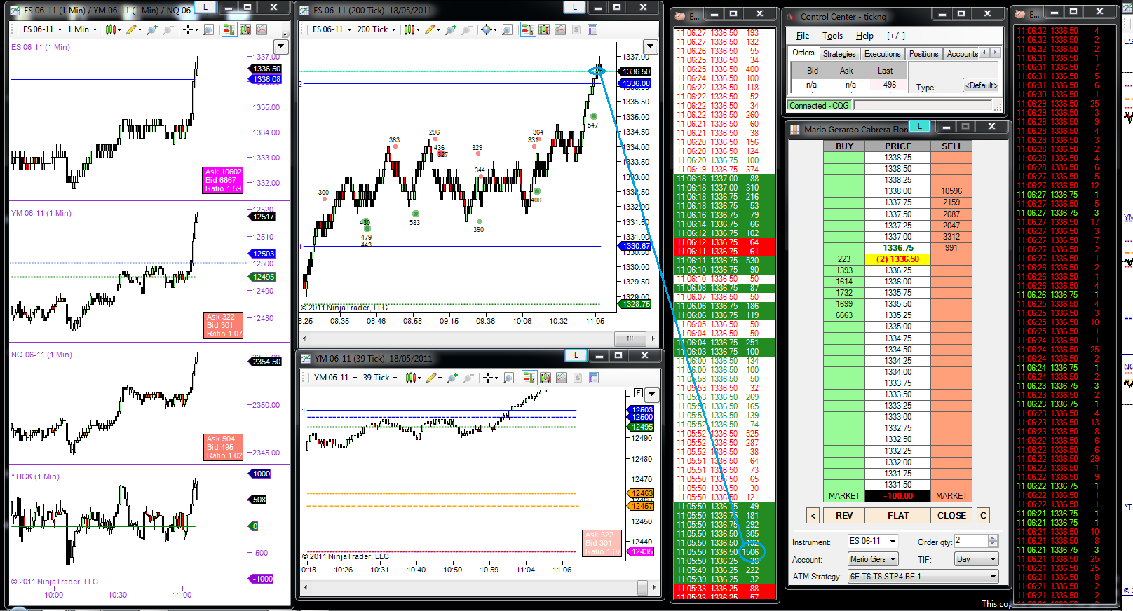Open the File menu in Control Center
Image resolution: width=1133 pixels, height=611 pixels.
tap(803, 36)
